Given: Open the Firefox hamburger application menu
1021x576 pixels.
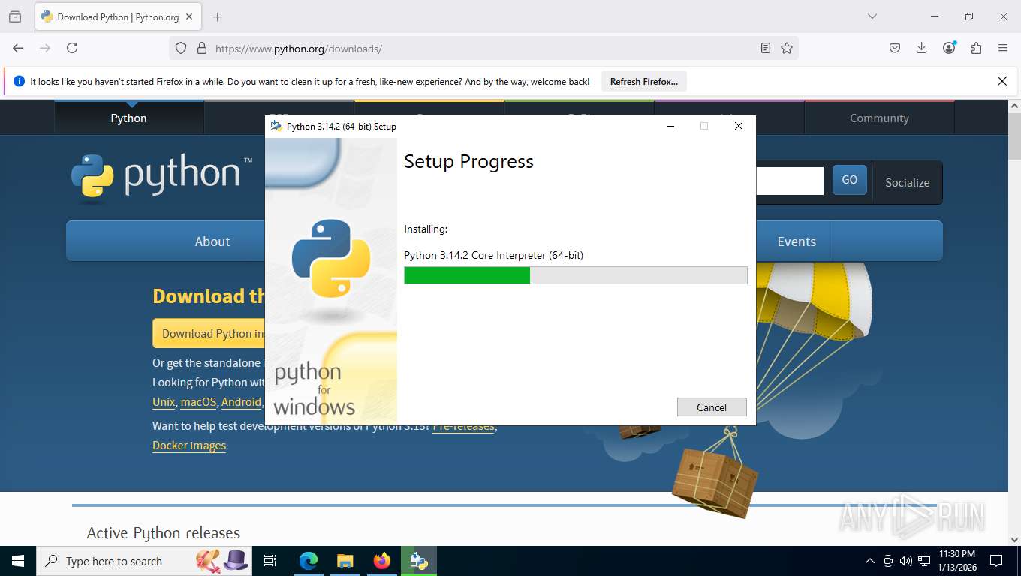Looking at the screenshot, I should pos(1003,48).
